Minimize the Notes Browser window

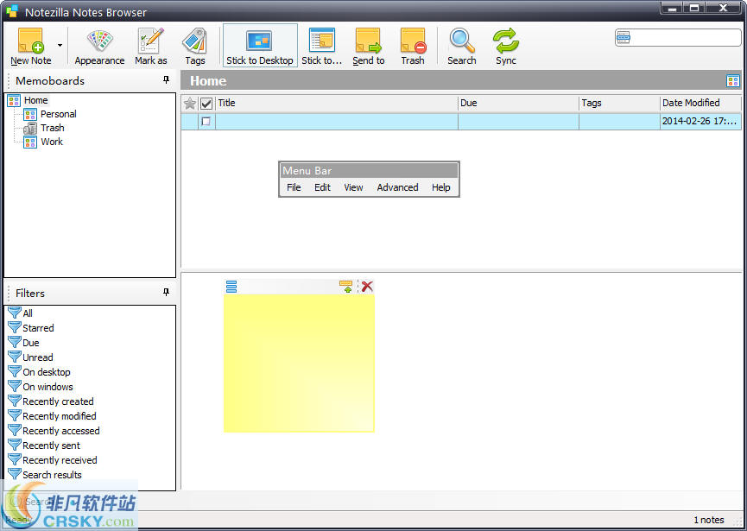[672, 8]
